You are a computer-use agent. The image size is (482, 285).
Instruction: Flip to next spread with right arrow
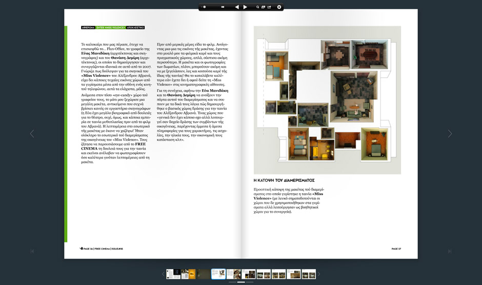(450, 133)
